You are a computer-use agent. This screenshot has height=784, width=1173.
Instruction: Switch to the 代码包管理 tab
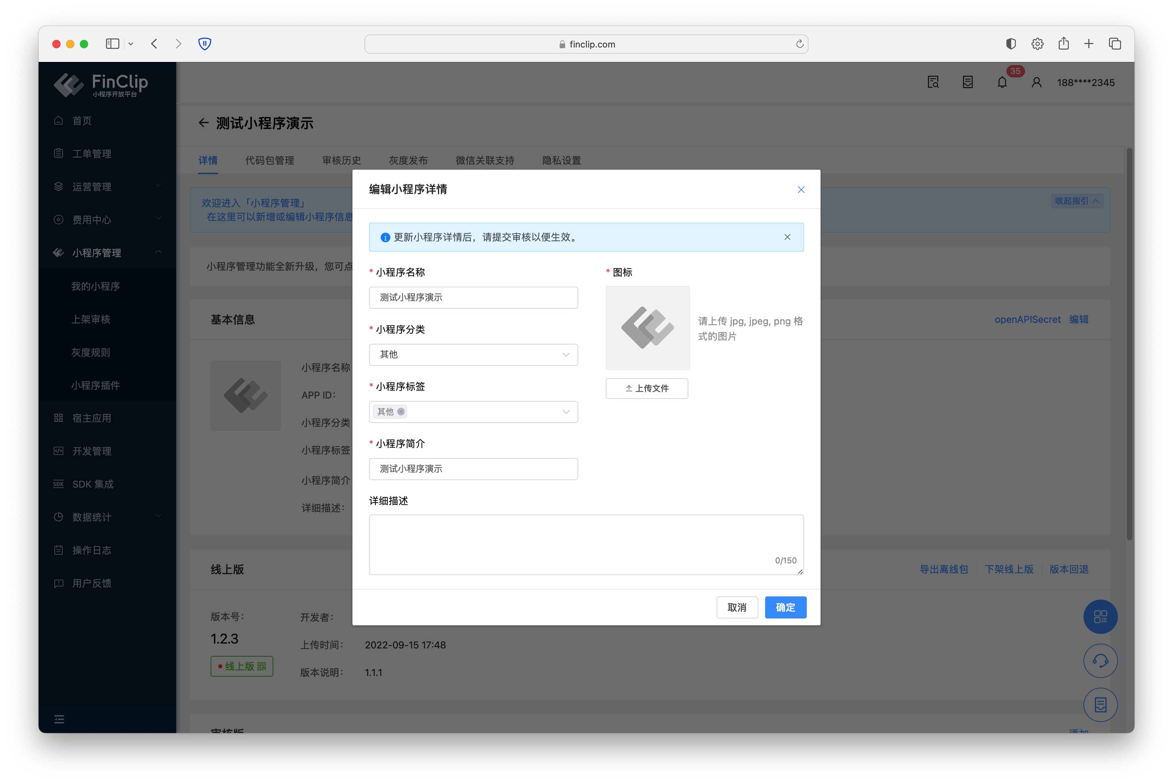click(270, 160)
